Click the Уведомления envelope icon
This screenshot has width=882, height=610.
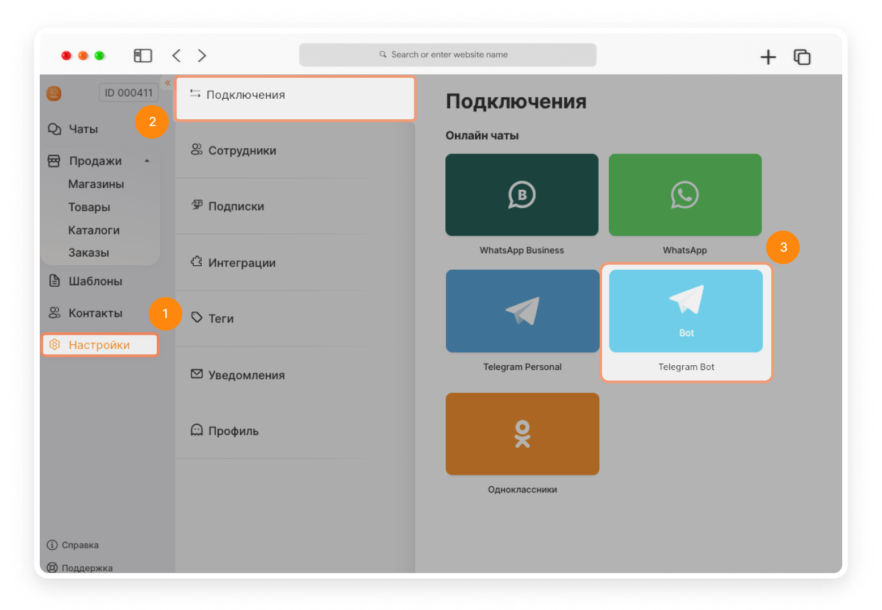coord(197,374)
